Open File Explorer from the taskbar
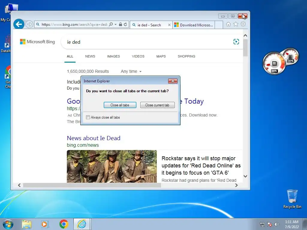 27,224
